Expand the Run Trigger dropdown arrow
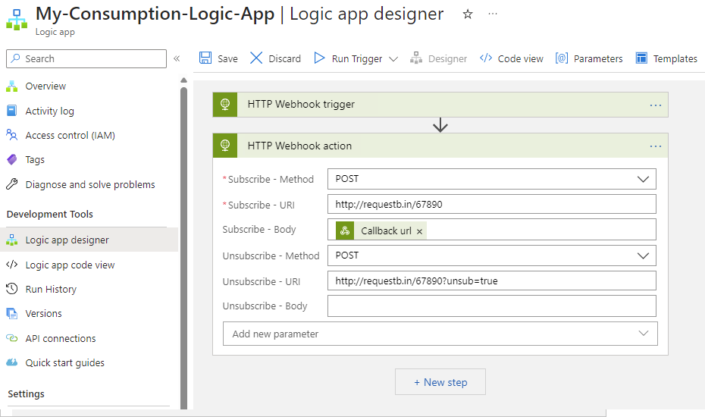The height and width of the screenshot is (417, 705). pos(393,59)
